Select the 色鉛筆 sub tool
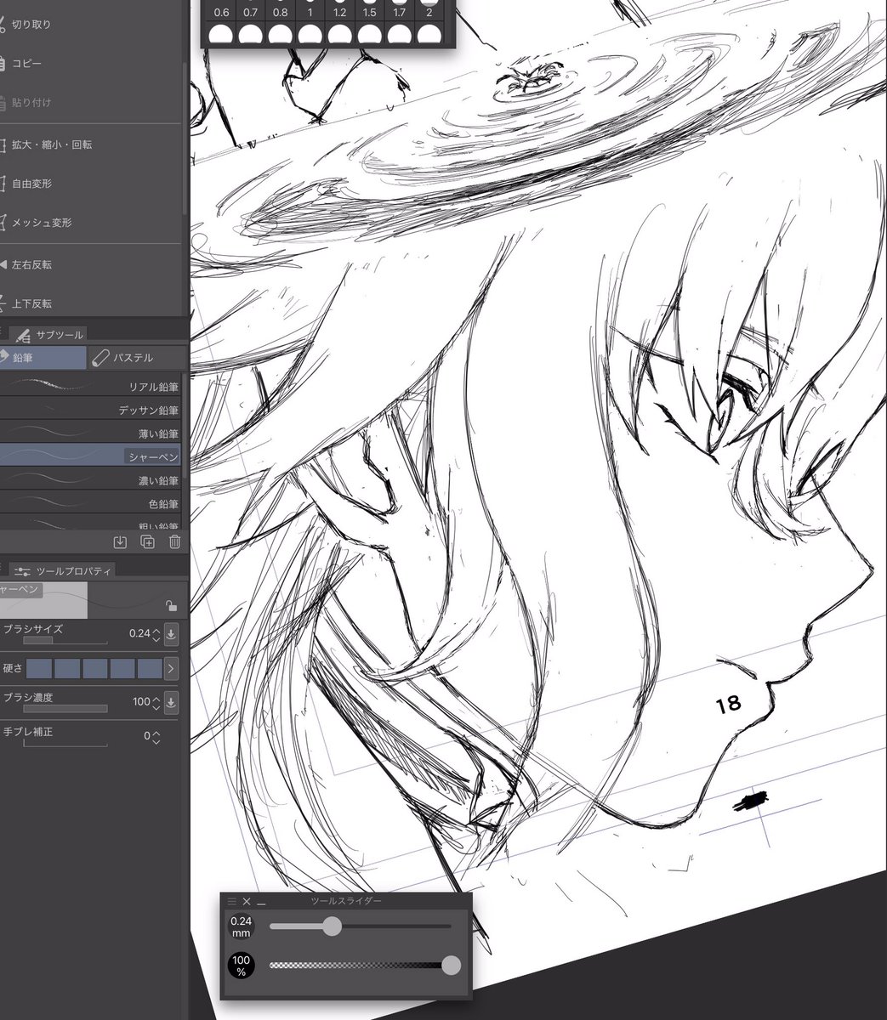Viewport: 887px width, 1020px height. point(90,503)
